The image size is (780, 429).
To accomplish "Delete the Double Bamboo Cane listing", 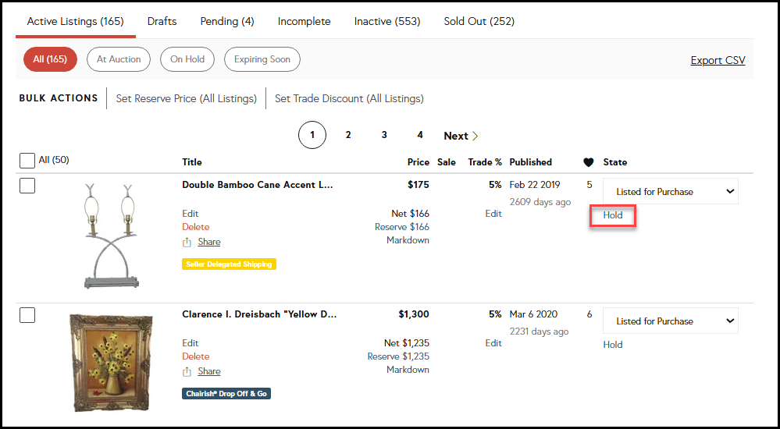I will point(195,227).
